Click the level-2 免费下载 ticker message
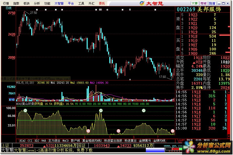 (x=53, y=150)
